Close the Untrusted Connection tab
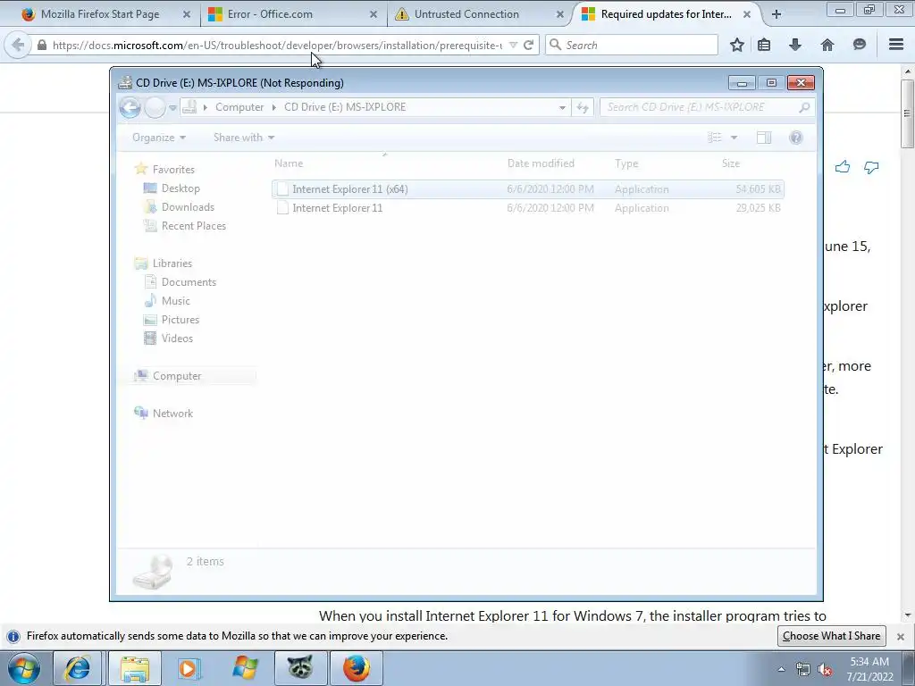This screenshot has height=686, width=915. 560,14
